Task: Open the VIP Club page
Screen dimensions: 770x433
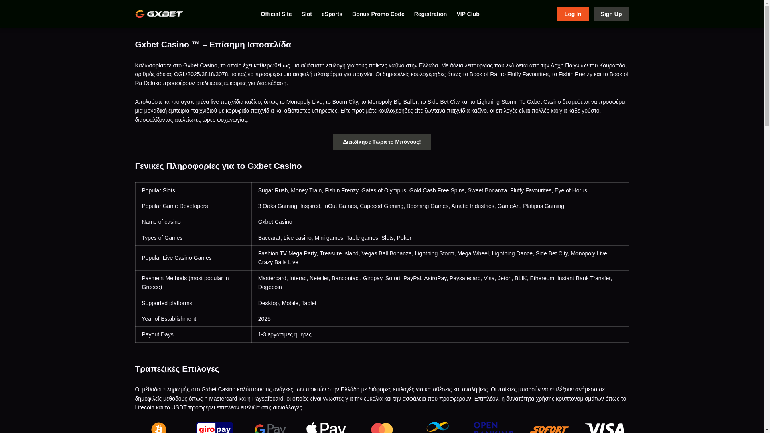Action: [x=468, y=14]
